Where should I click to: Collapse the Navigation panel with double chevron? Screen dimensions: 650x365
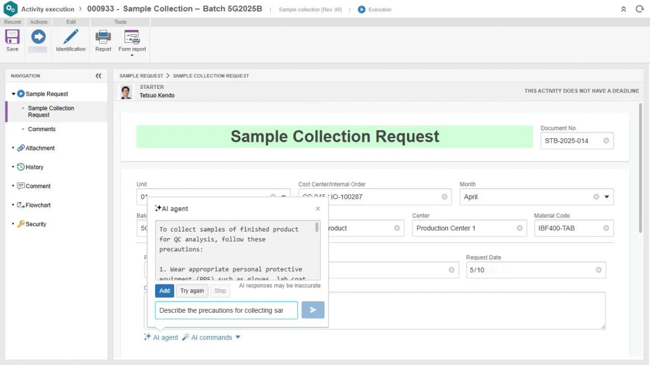pos(99,76)
